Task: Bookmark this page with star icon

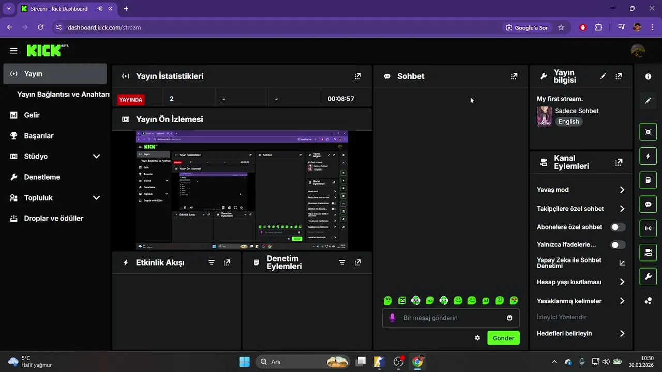Action: point(561,27)
